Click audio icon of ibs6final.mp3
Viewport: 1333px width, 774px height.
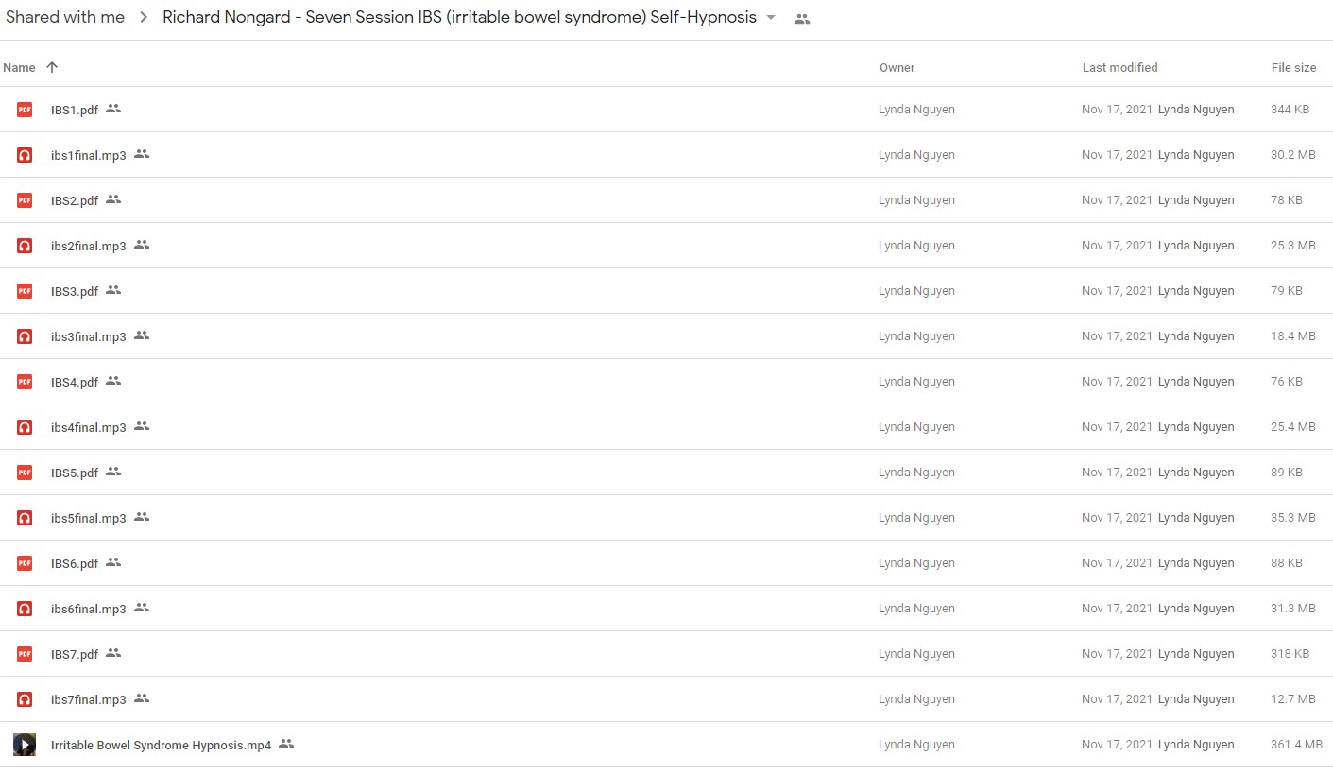pos(25,609)
